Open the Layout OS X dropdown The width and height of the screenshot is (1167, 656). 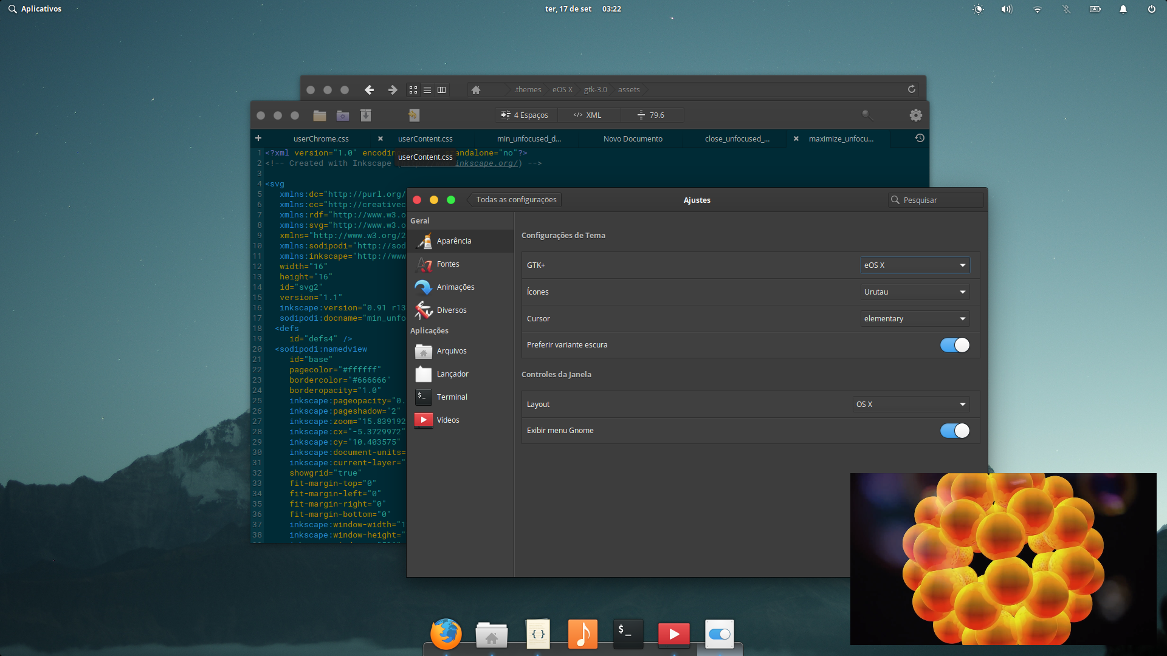(x=911, y=405)
